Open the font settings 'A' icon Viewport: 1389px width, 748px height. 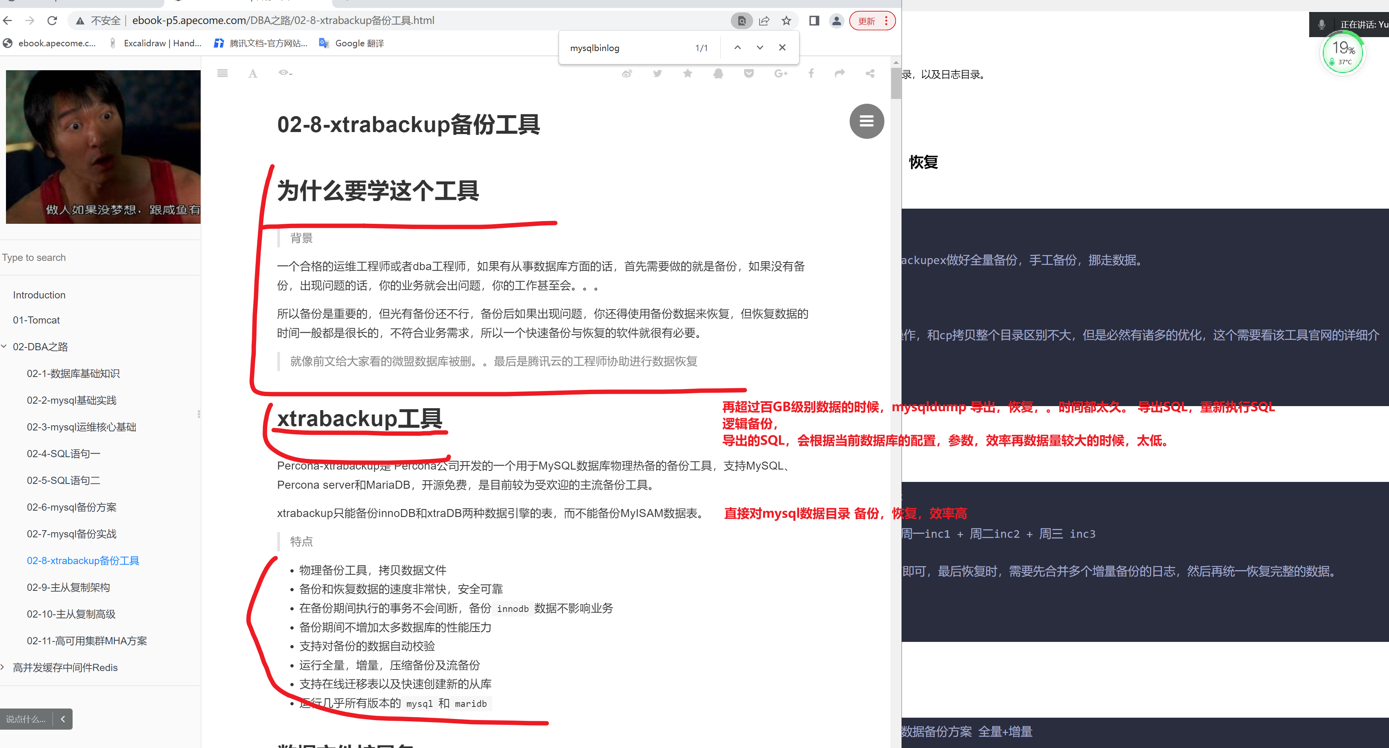pos(253,74)
